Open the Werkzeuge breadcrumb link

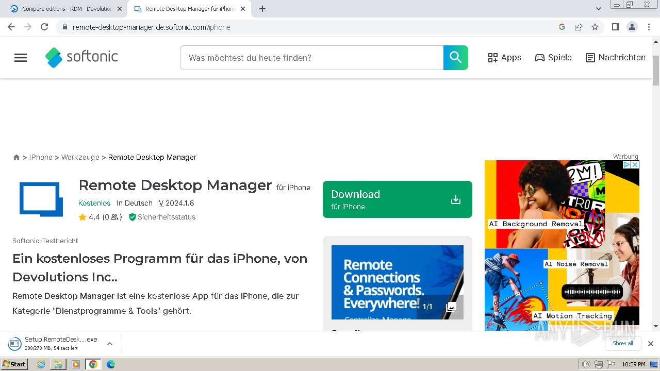click(80, 157)
